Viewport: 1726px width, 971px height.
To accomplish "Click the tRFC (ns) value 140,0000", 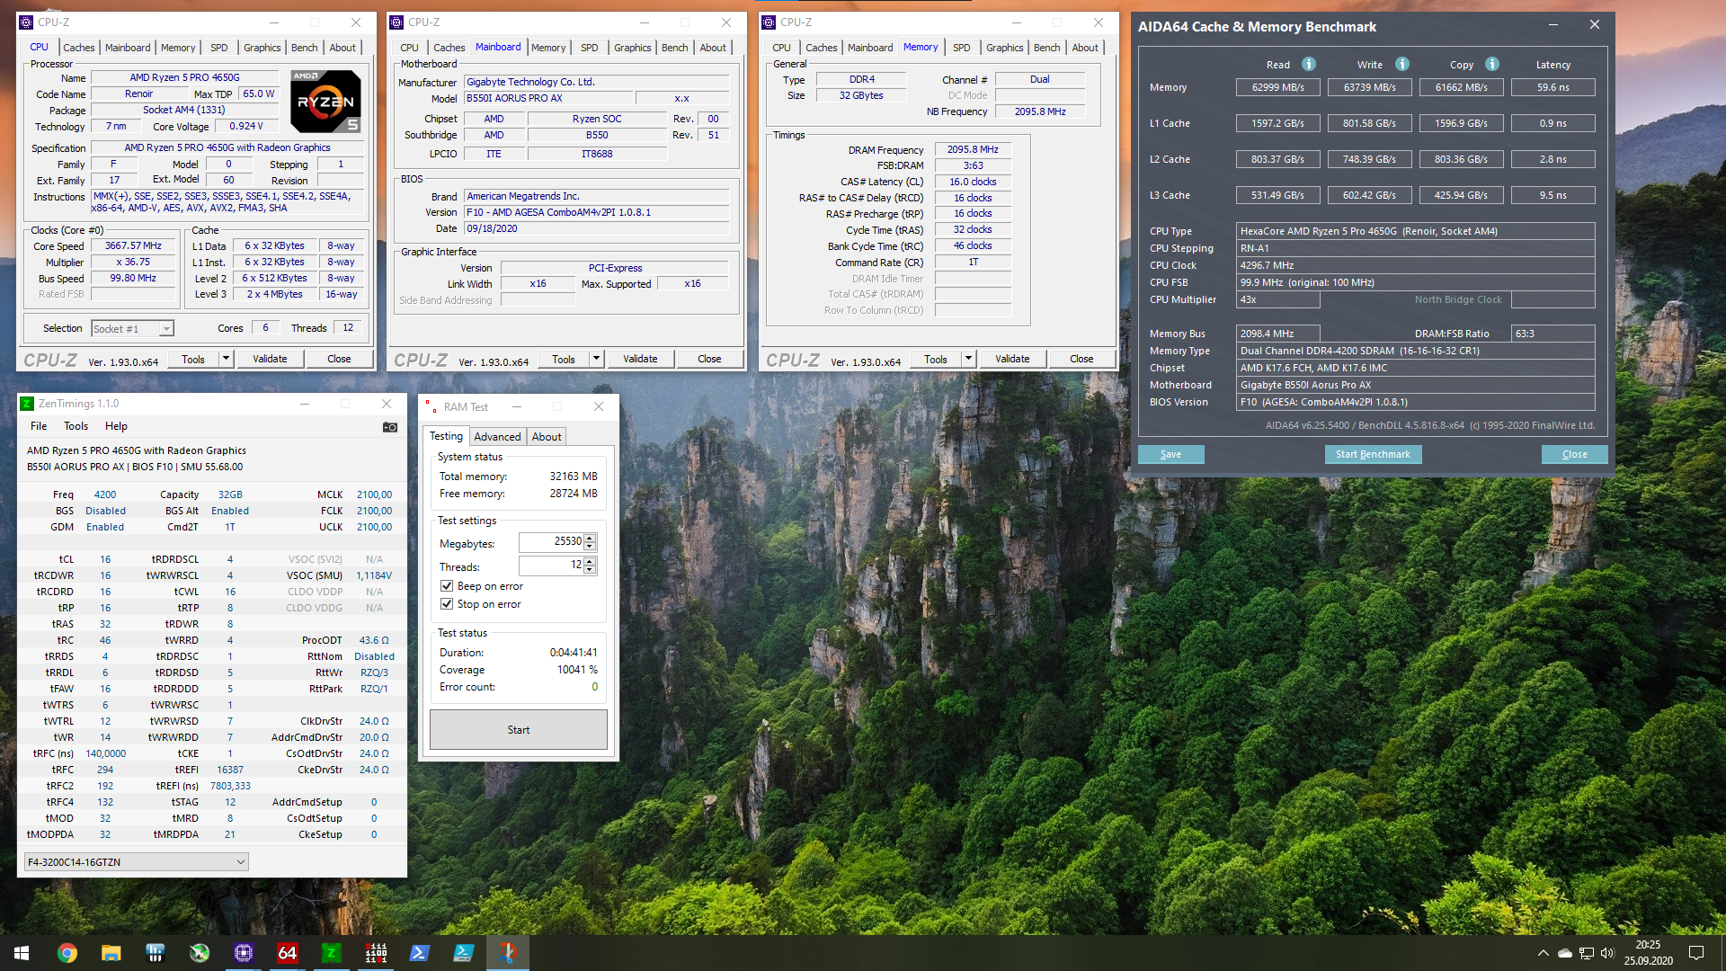I will pyautogui.click(x=105, y=753).
